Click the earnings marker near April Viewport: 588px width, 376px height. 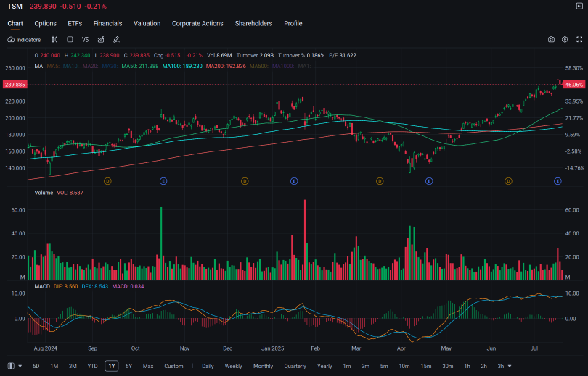[429, 181]
